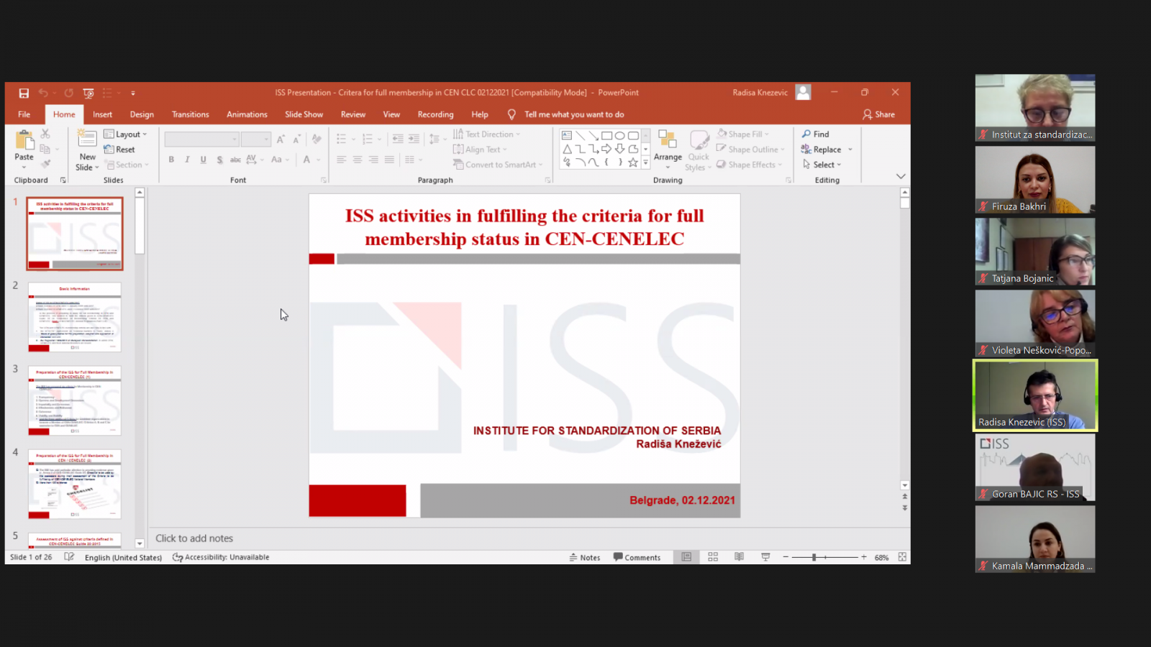Toggle text shadow formatting
The image size is (1151, 647).
(x=219, y=160)
